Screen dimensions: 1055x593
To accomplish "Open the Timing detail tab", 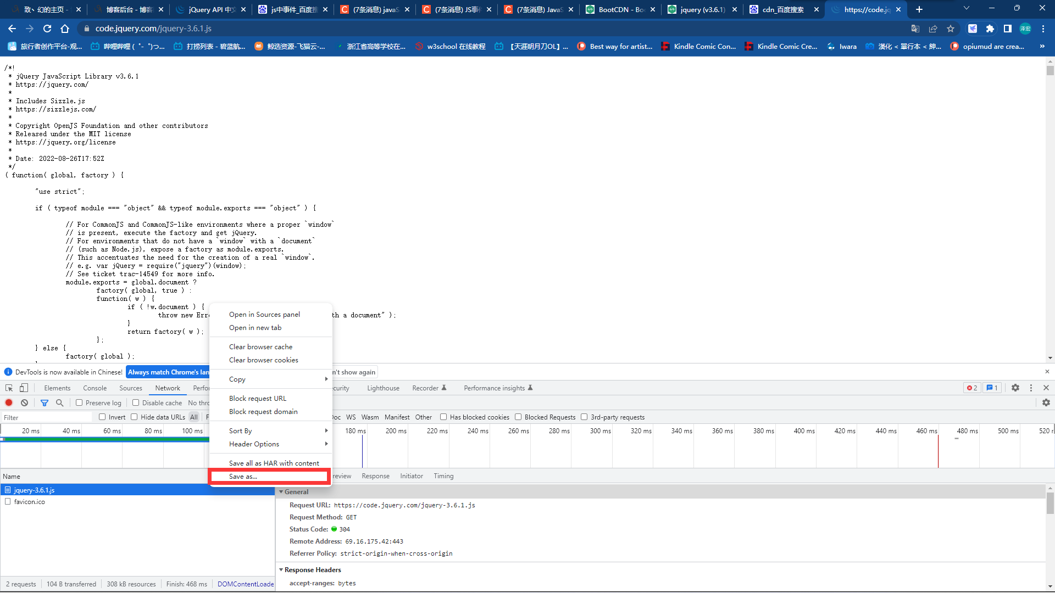I will [443, 476].
